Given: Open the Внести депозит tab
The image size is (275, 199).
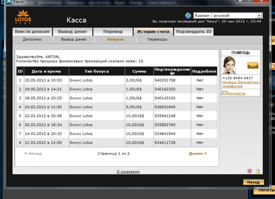Looking at the screenshot, I should click(x=32, y=32).
